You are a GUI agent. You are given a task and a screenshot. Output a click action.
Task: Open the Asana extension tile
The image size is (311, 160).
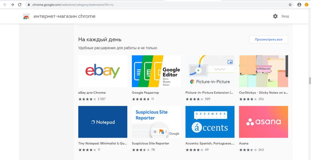[263, 122]
